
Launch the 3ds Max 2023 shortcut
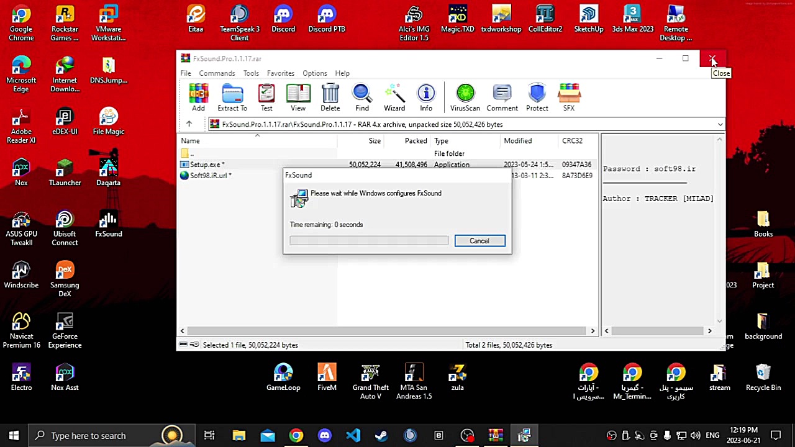(x=632, y=19)
